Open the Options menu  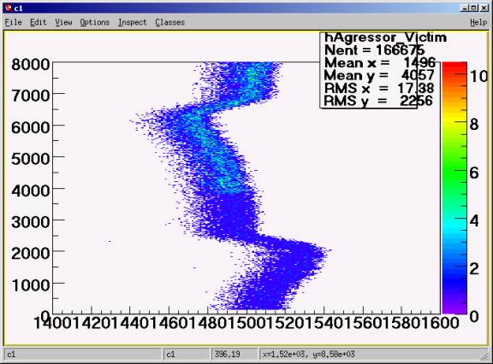(x=95, y=22)
